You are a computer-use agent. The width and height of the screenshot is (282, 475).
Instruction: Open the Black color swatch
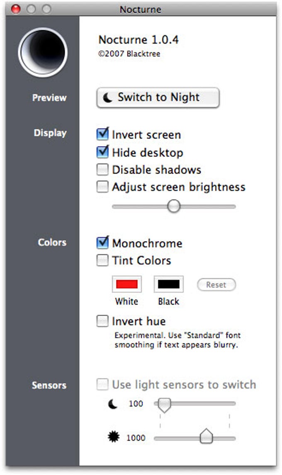168,284
